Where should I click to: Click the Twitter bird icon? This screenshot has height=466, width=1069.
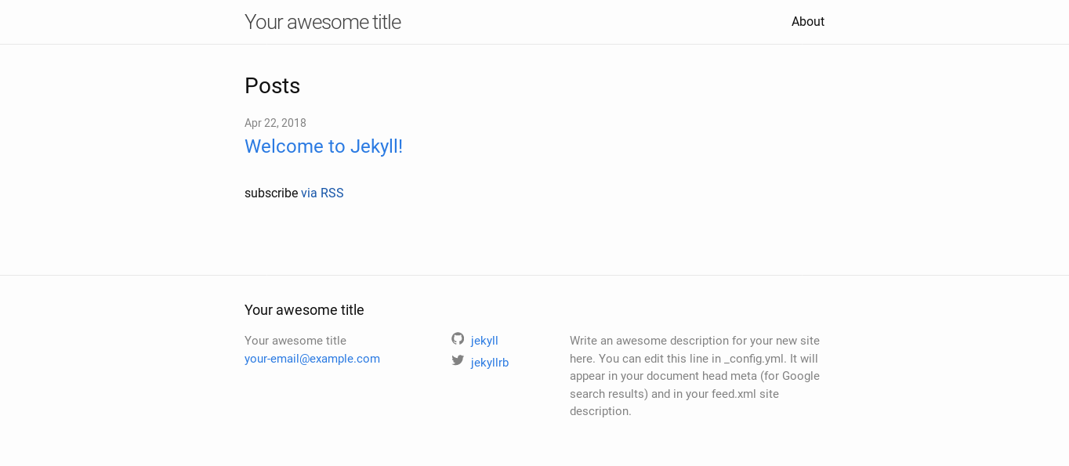[x=458, y=361]
